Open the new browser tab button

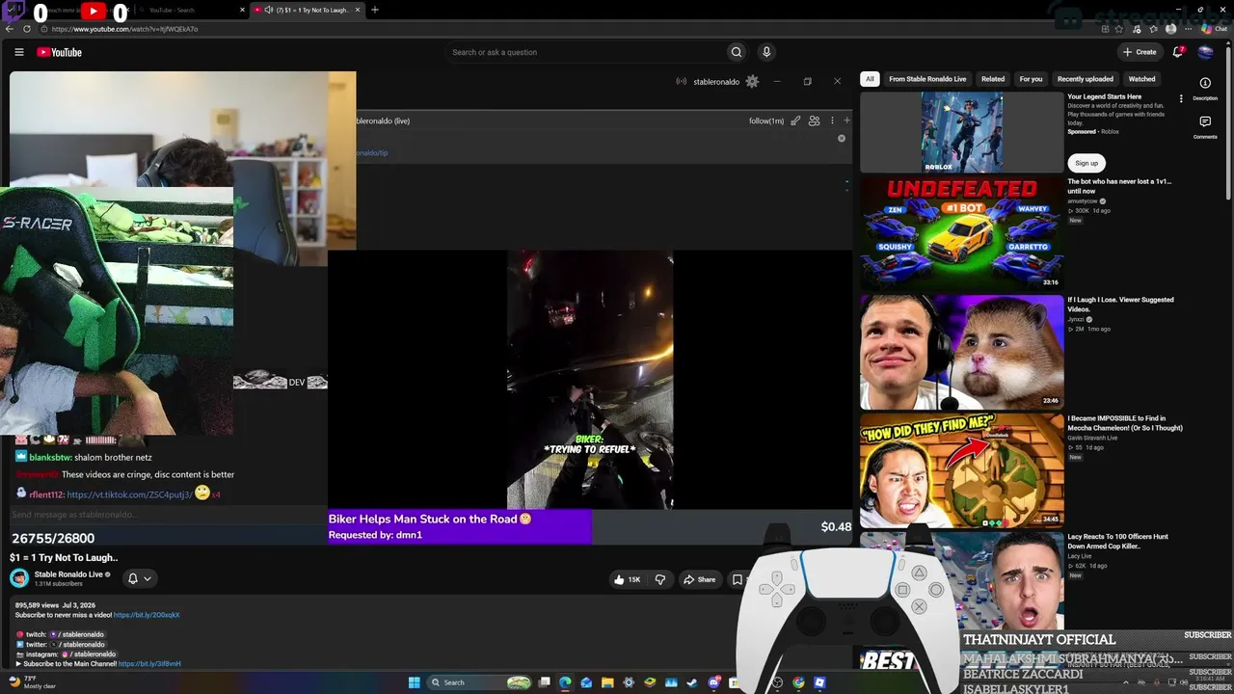point(375,10)
